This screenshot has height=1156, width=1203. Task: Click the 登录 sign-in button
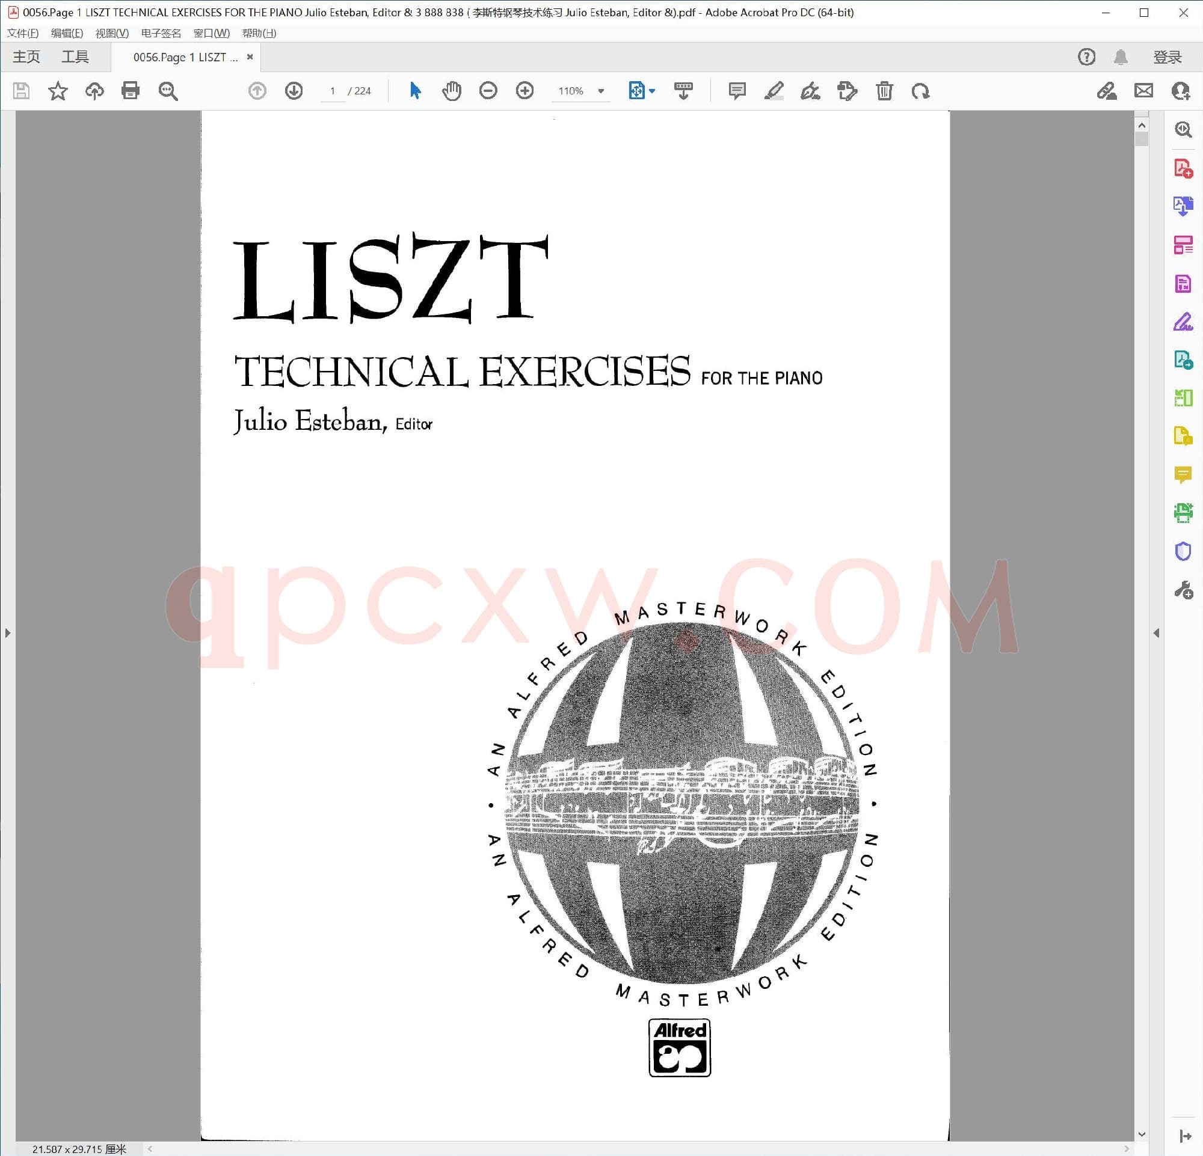click(x=1167, y=57)
